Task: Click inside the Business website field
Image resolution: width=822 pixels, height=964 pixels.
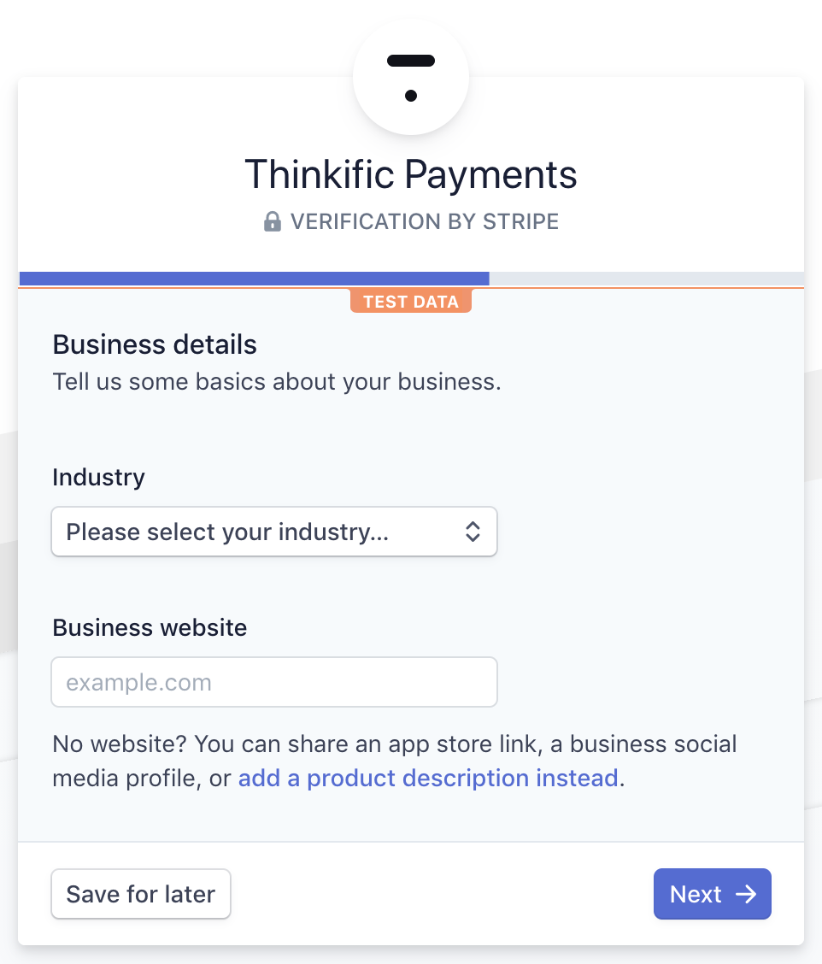Action: click(x=273, y=682)
